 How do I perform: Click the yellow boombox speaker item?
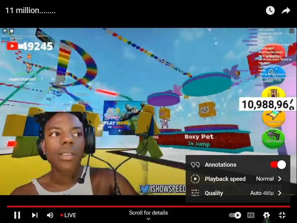[x=273, y=92]
